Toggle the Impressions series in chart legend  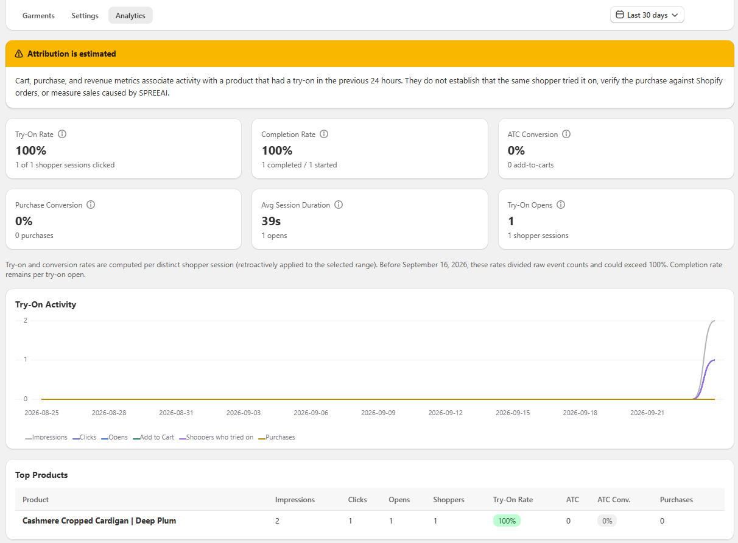coord(46,437)
